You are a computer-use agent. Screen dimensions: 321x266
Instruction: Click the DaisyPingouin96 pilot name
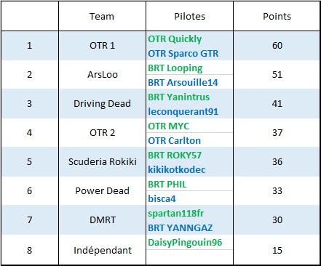click(185, 243)
